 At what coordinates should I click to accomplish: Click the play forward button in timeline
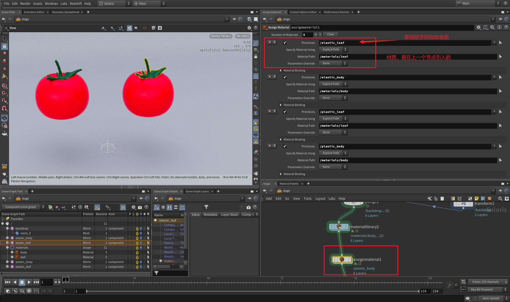[x=29, y=282]
